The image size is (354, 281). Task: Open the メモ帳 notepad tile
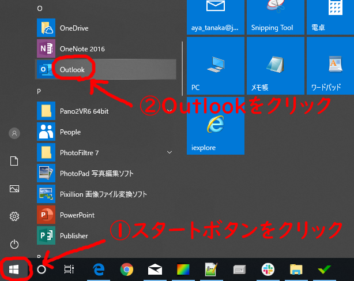(276, 66)
